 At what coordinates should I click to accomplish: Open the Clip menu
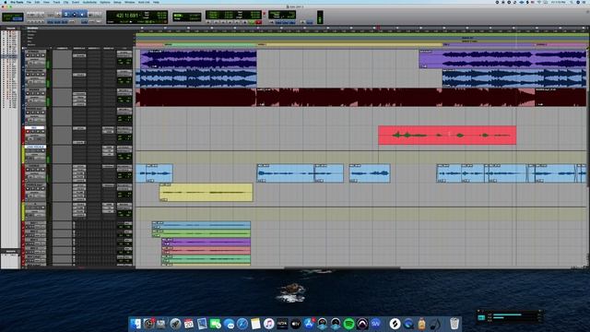tap(65, 2)
